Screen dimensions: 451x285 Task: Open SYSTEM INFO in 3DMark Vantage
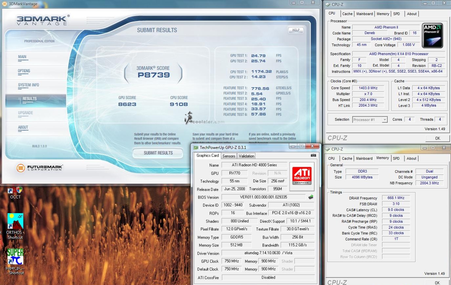click(29, 85)
